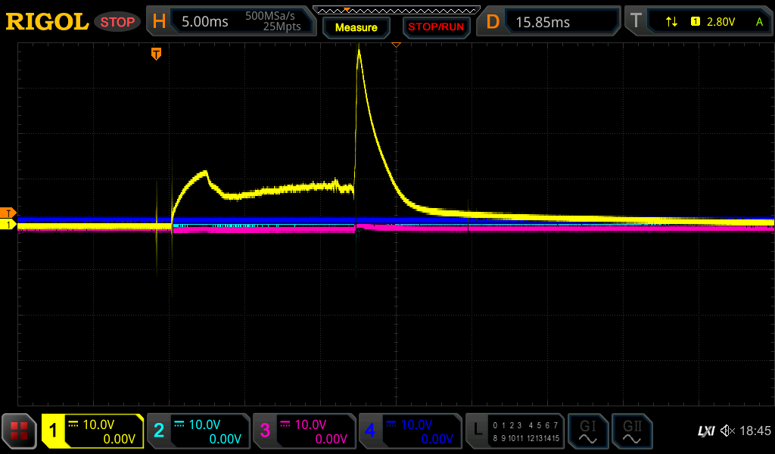The width and height of the screenshot is (775, 454).
Task: Click the orange trigger level marker on left edge
Action: click(x=9, y=213)
